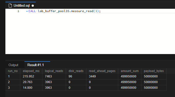The height and width of the screenshot is (97, 175).
Task: Sort by the run_no column header
Action: (x=13, y=71)
